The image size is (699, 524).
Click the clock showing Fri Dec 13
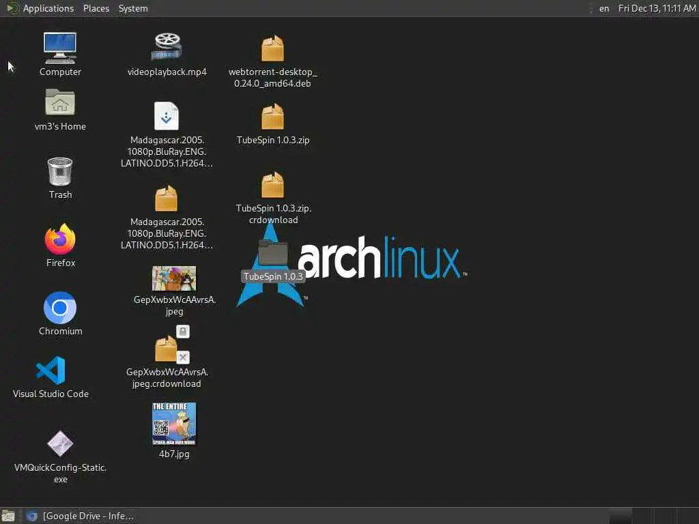pyautogui.click(x=657, y=8)
